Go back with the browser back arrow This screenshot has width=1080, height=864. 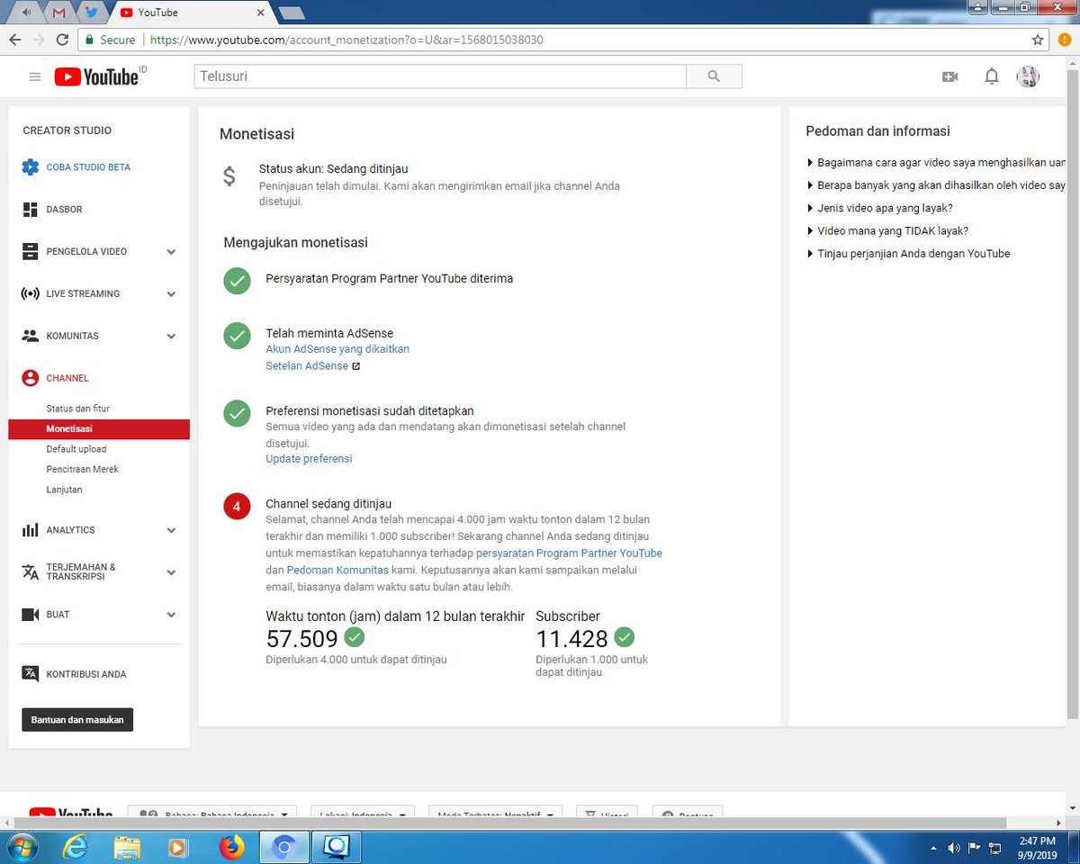pyautogui.click(x=15, y=40)
